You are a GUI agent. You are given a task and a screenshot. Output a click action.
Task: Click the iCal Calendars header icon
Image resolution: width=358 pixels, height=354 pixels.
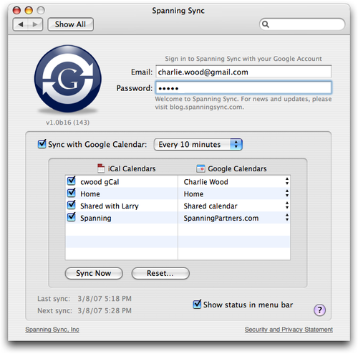[101, 168]
